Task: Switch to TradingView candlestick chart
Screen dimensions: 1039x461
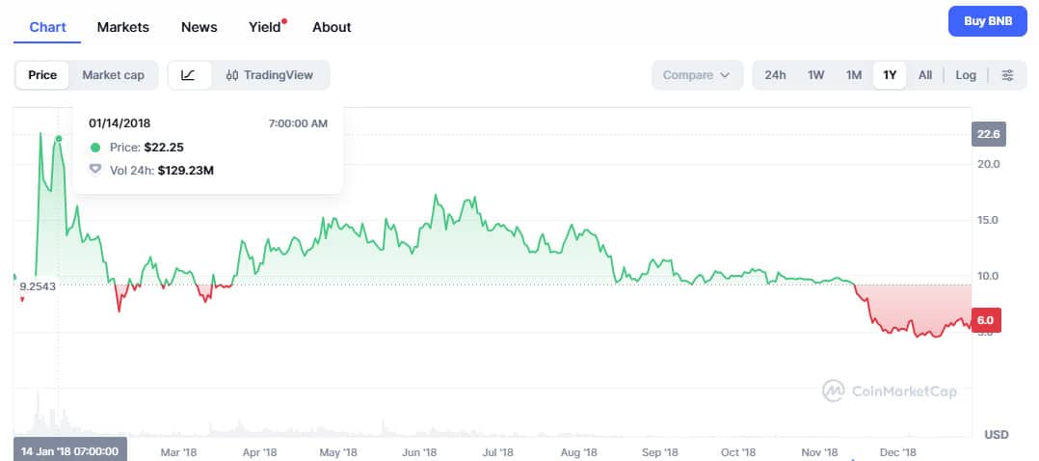Action: [x=269, y=75]
